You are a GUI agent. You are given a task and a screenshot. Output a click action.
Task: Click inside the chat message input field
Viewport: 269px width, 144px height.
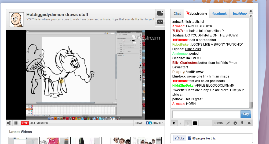[x=206, y=114]
